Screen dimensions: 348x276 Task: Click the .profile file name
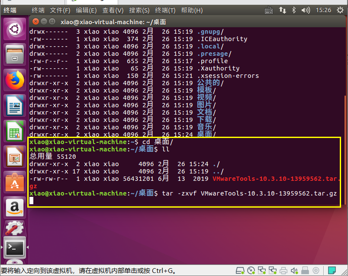coord(213,61)
